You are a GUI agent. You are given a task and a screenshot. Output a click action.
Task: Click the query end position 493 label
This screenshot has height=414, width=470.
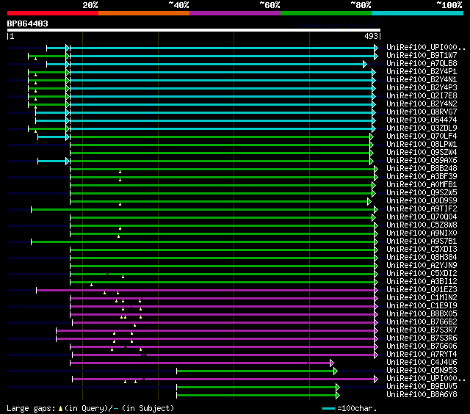pyautogui.click(x=371, y=36)
